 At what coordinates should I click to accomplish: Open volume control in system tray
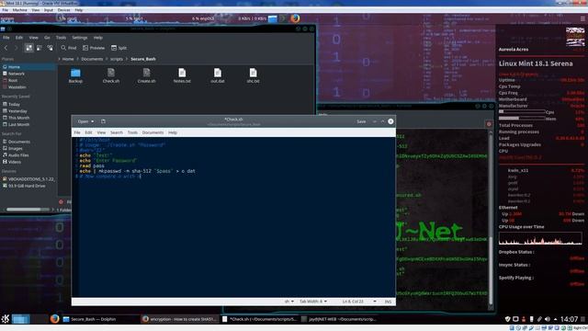[x=548, y=319]
